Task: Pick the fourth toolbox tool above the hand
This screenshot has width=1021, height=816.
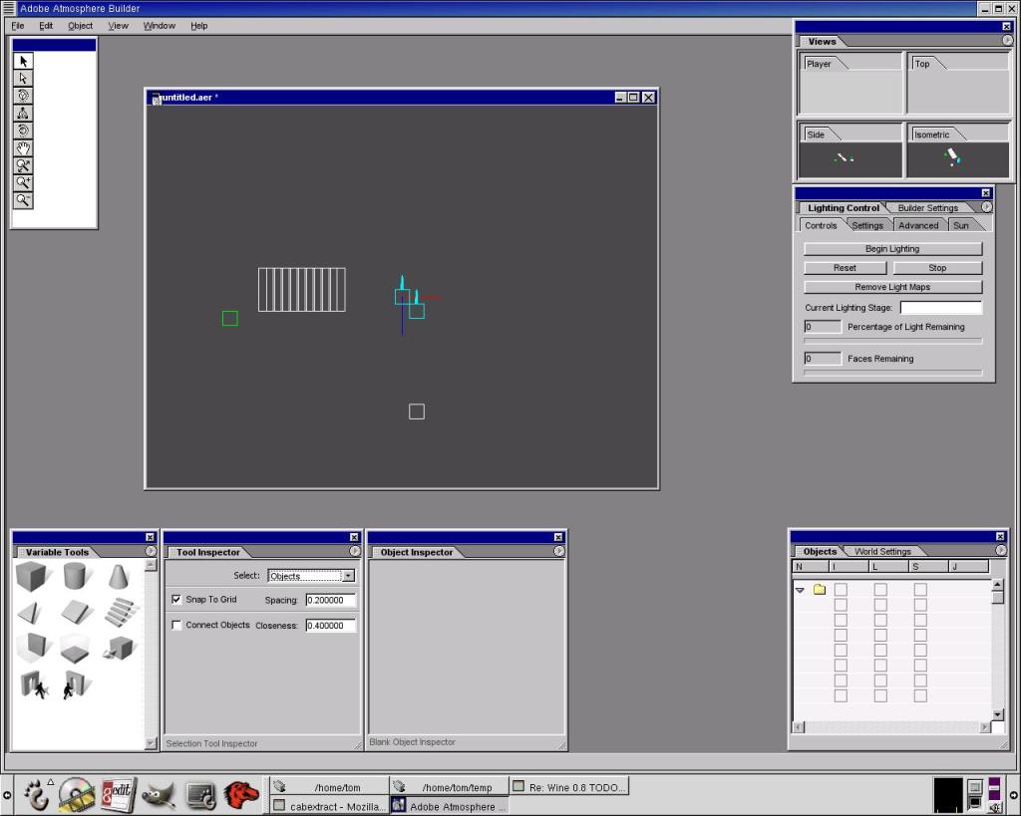Action: point(23,114)
